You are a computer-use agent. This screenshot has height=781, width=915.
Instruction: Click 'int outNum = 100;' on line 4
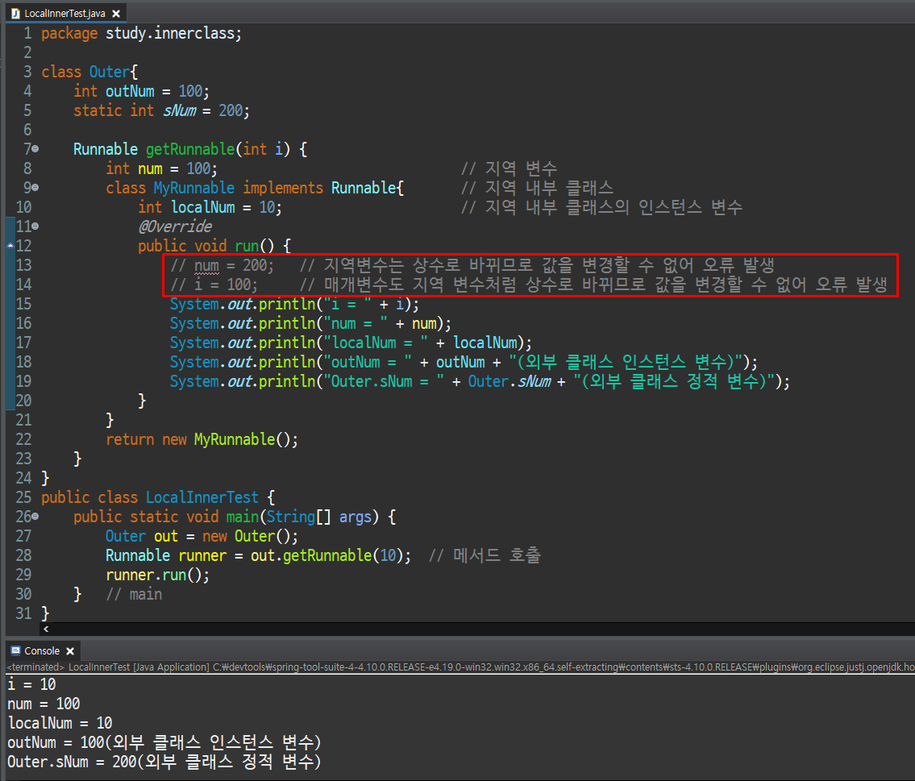[x=141, y=92]
